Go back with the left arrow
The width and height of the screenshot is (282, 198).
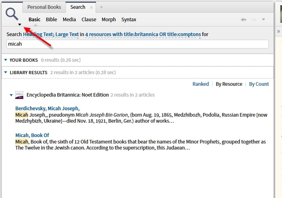coord(243,20)
